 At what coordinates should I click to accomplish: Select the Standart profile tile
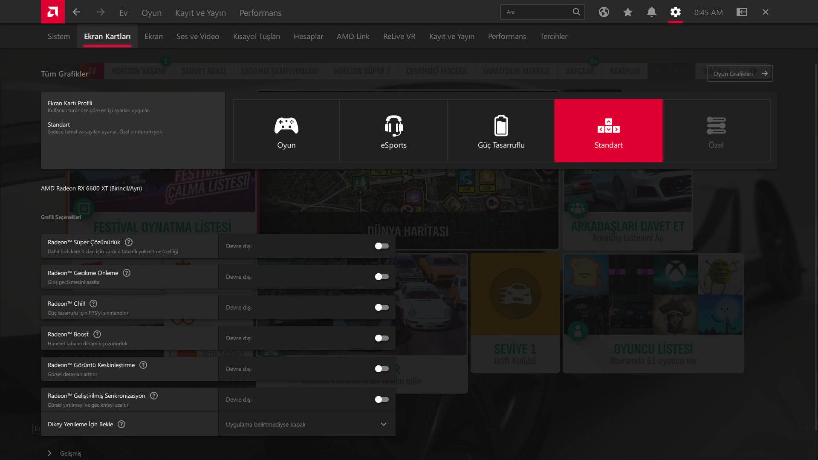(x=609, y=130)
